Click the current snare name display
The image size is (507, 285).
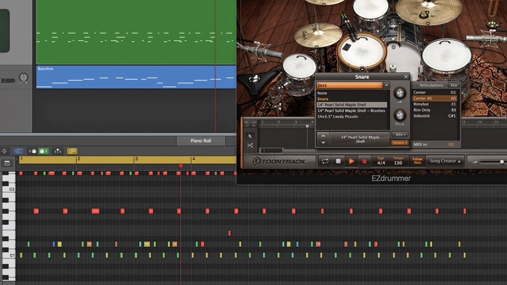click(x=360, y=139)
